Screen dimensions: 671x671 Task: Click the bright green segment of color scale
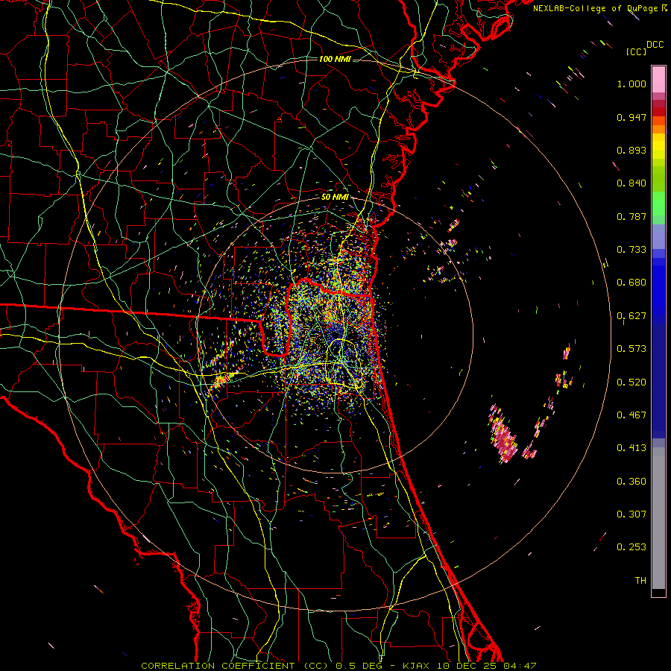(x=658, y=204)
